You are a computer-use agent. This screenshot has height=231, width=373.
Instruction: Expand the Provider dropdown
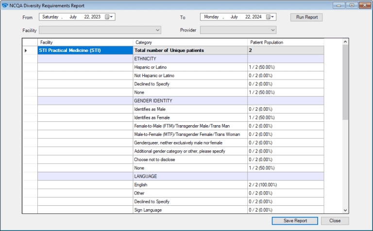273,30
